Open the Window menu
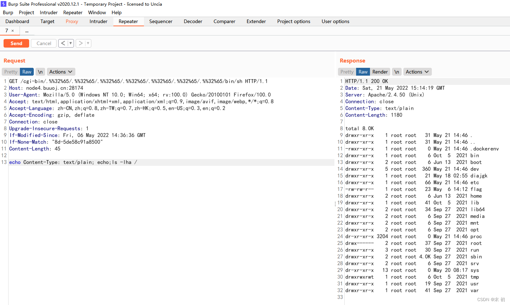510x305 pixels. coord(97,12)
